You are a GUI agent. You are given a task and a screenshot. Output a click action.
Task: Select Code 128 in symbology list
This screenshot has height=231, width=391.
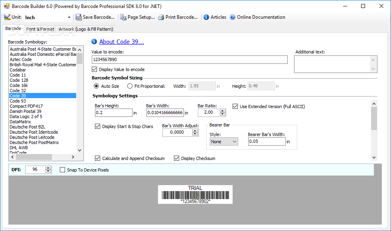(19, 80)
